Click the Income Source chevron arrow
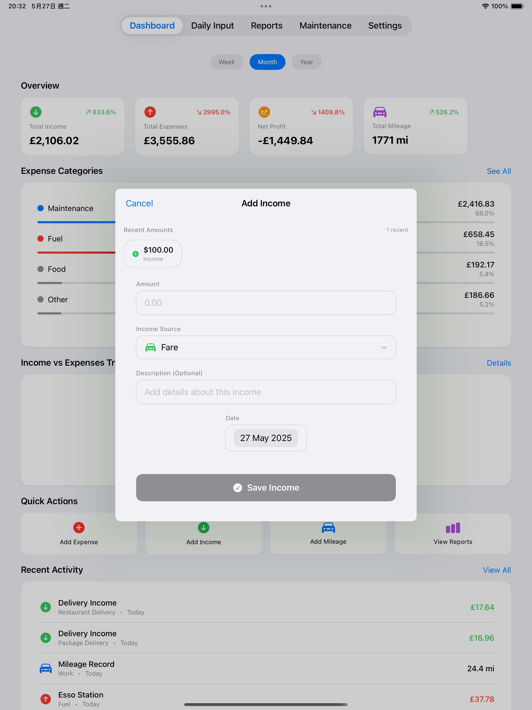Viewport: 532px width, 710px height. tap(383, 347)
